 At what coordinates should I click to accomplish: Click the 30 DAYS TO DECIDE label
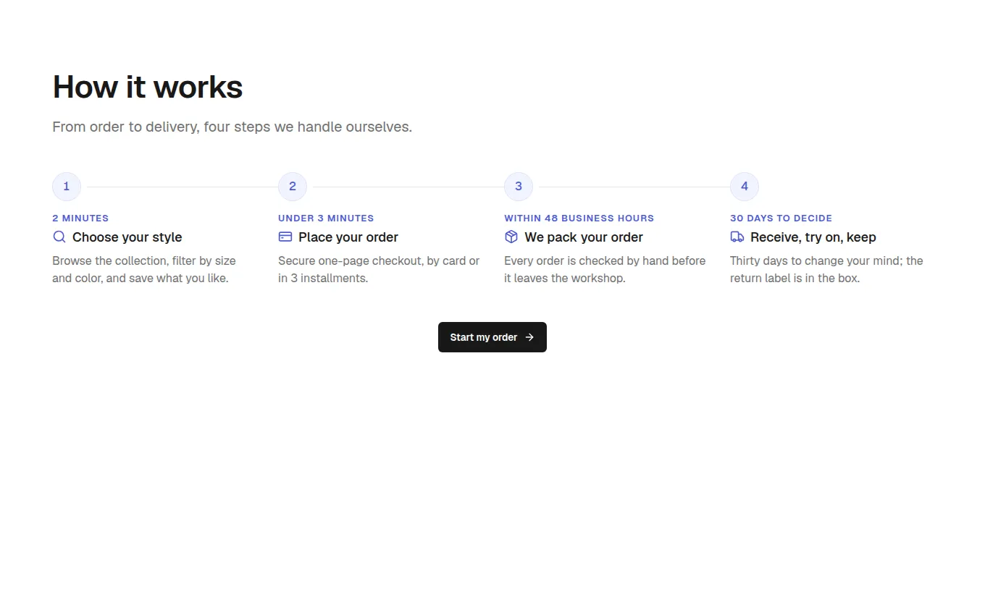tap(781, 218)
